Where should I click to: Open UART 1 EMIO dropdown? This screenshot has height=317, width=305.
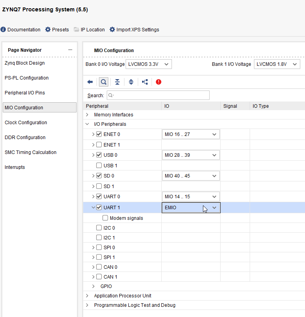[x=191, y=208]
